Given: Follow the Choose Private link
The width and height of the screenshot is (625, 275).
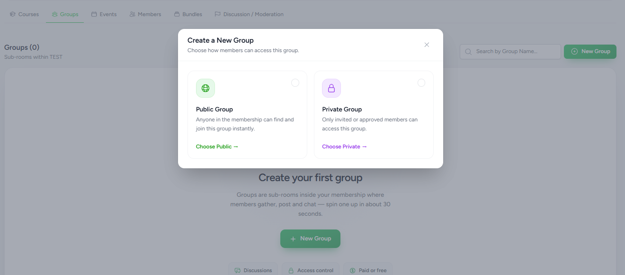Looking at the screenshot, I should coord(345,147).
